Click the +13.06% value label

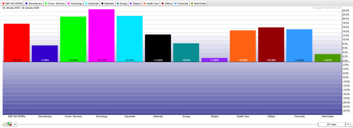[x=158, y=60]
